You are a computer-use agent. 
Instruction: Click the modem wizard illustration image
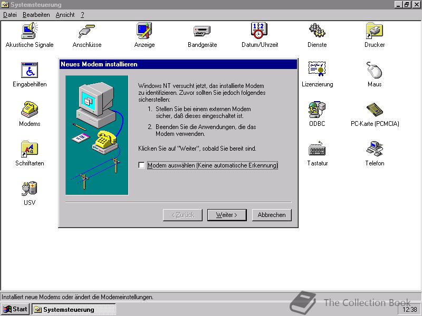coord(97,135)
